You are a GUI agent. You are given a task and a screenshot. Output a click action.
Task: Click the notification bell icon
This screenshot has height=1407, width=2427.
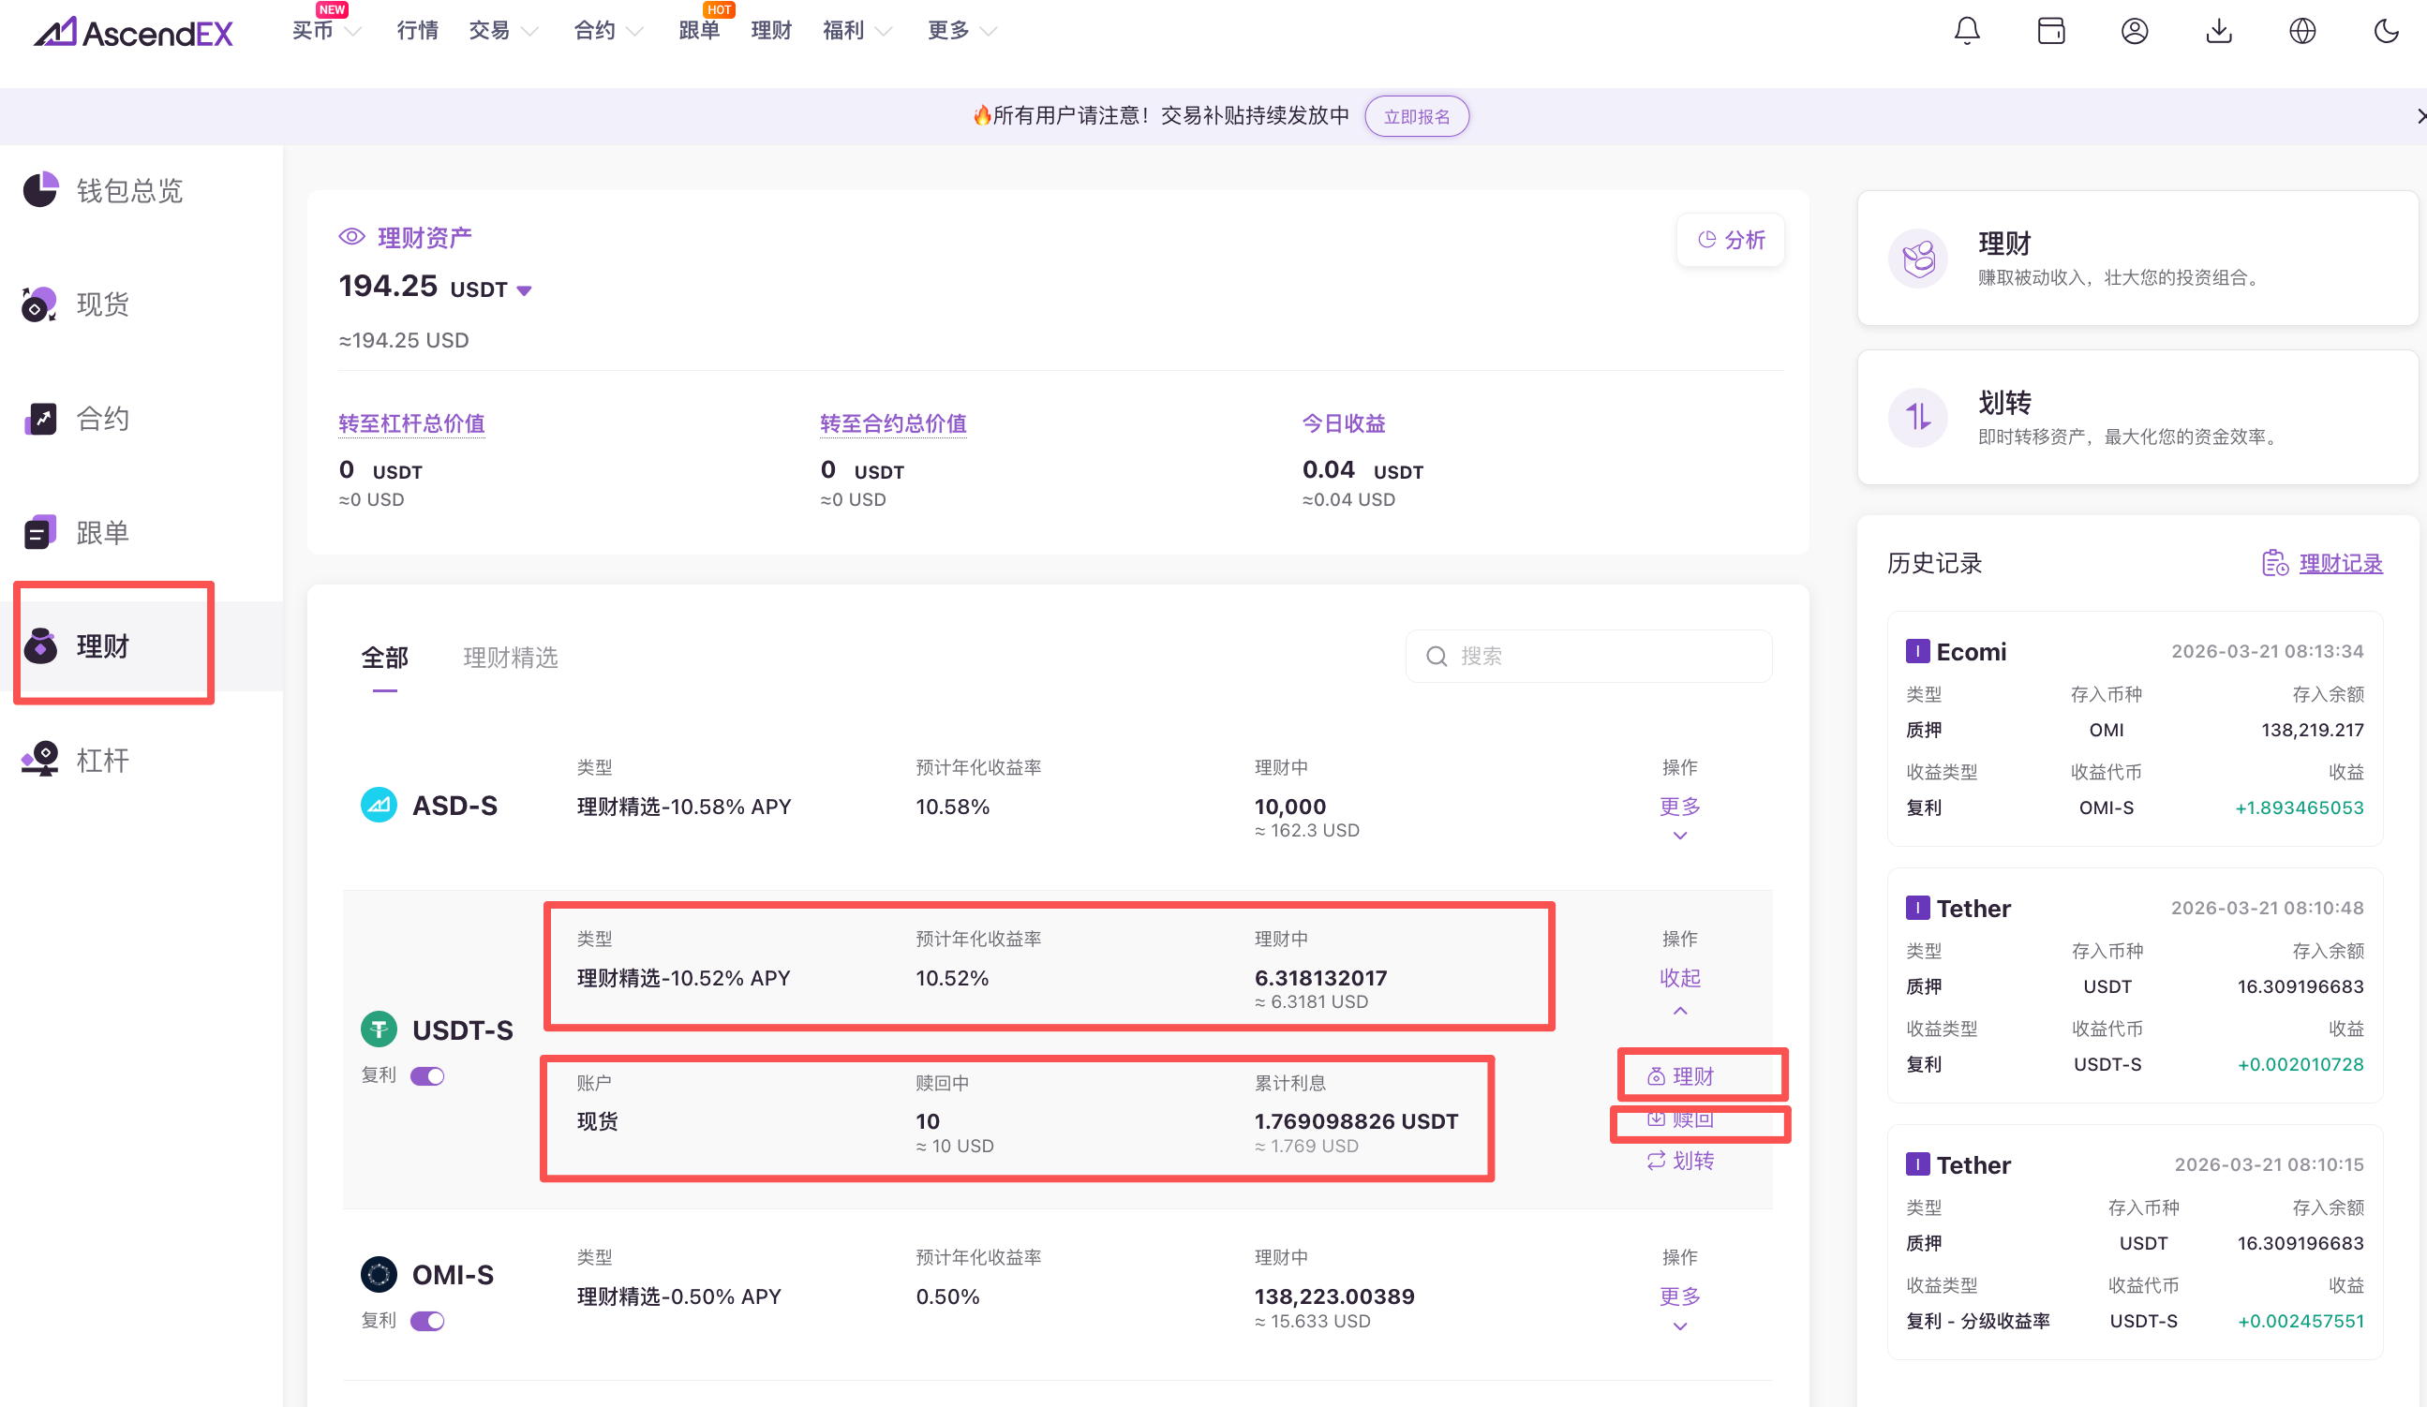click(1967, 31)
